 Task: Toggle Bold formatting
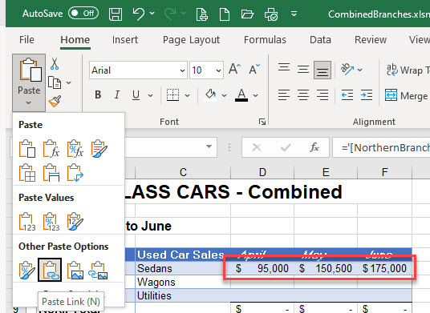tap(98, 94)
